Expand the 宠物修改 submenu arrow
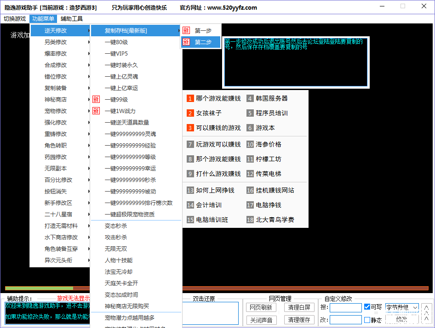Screen dimensions: 435x328 pyautogui.click(x=89, y=111)
